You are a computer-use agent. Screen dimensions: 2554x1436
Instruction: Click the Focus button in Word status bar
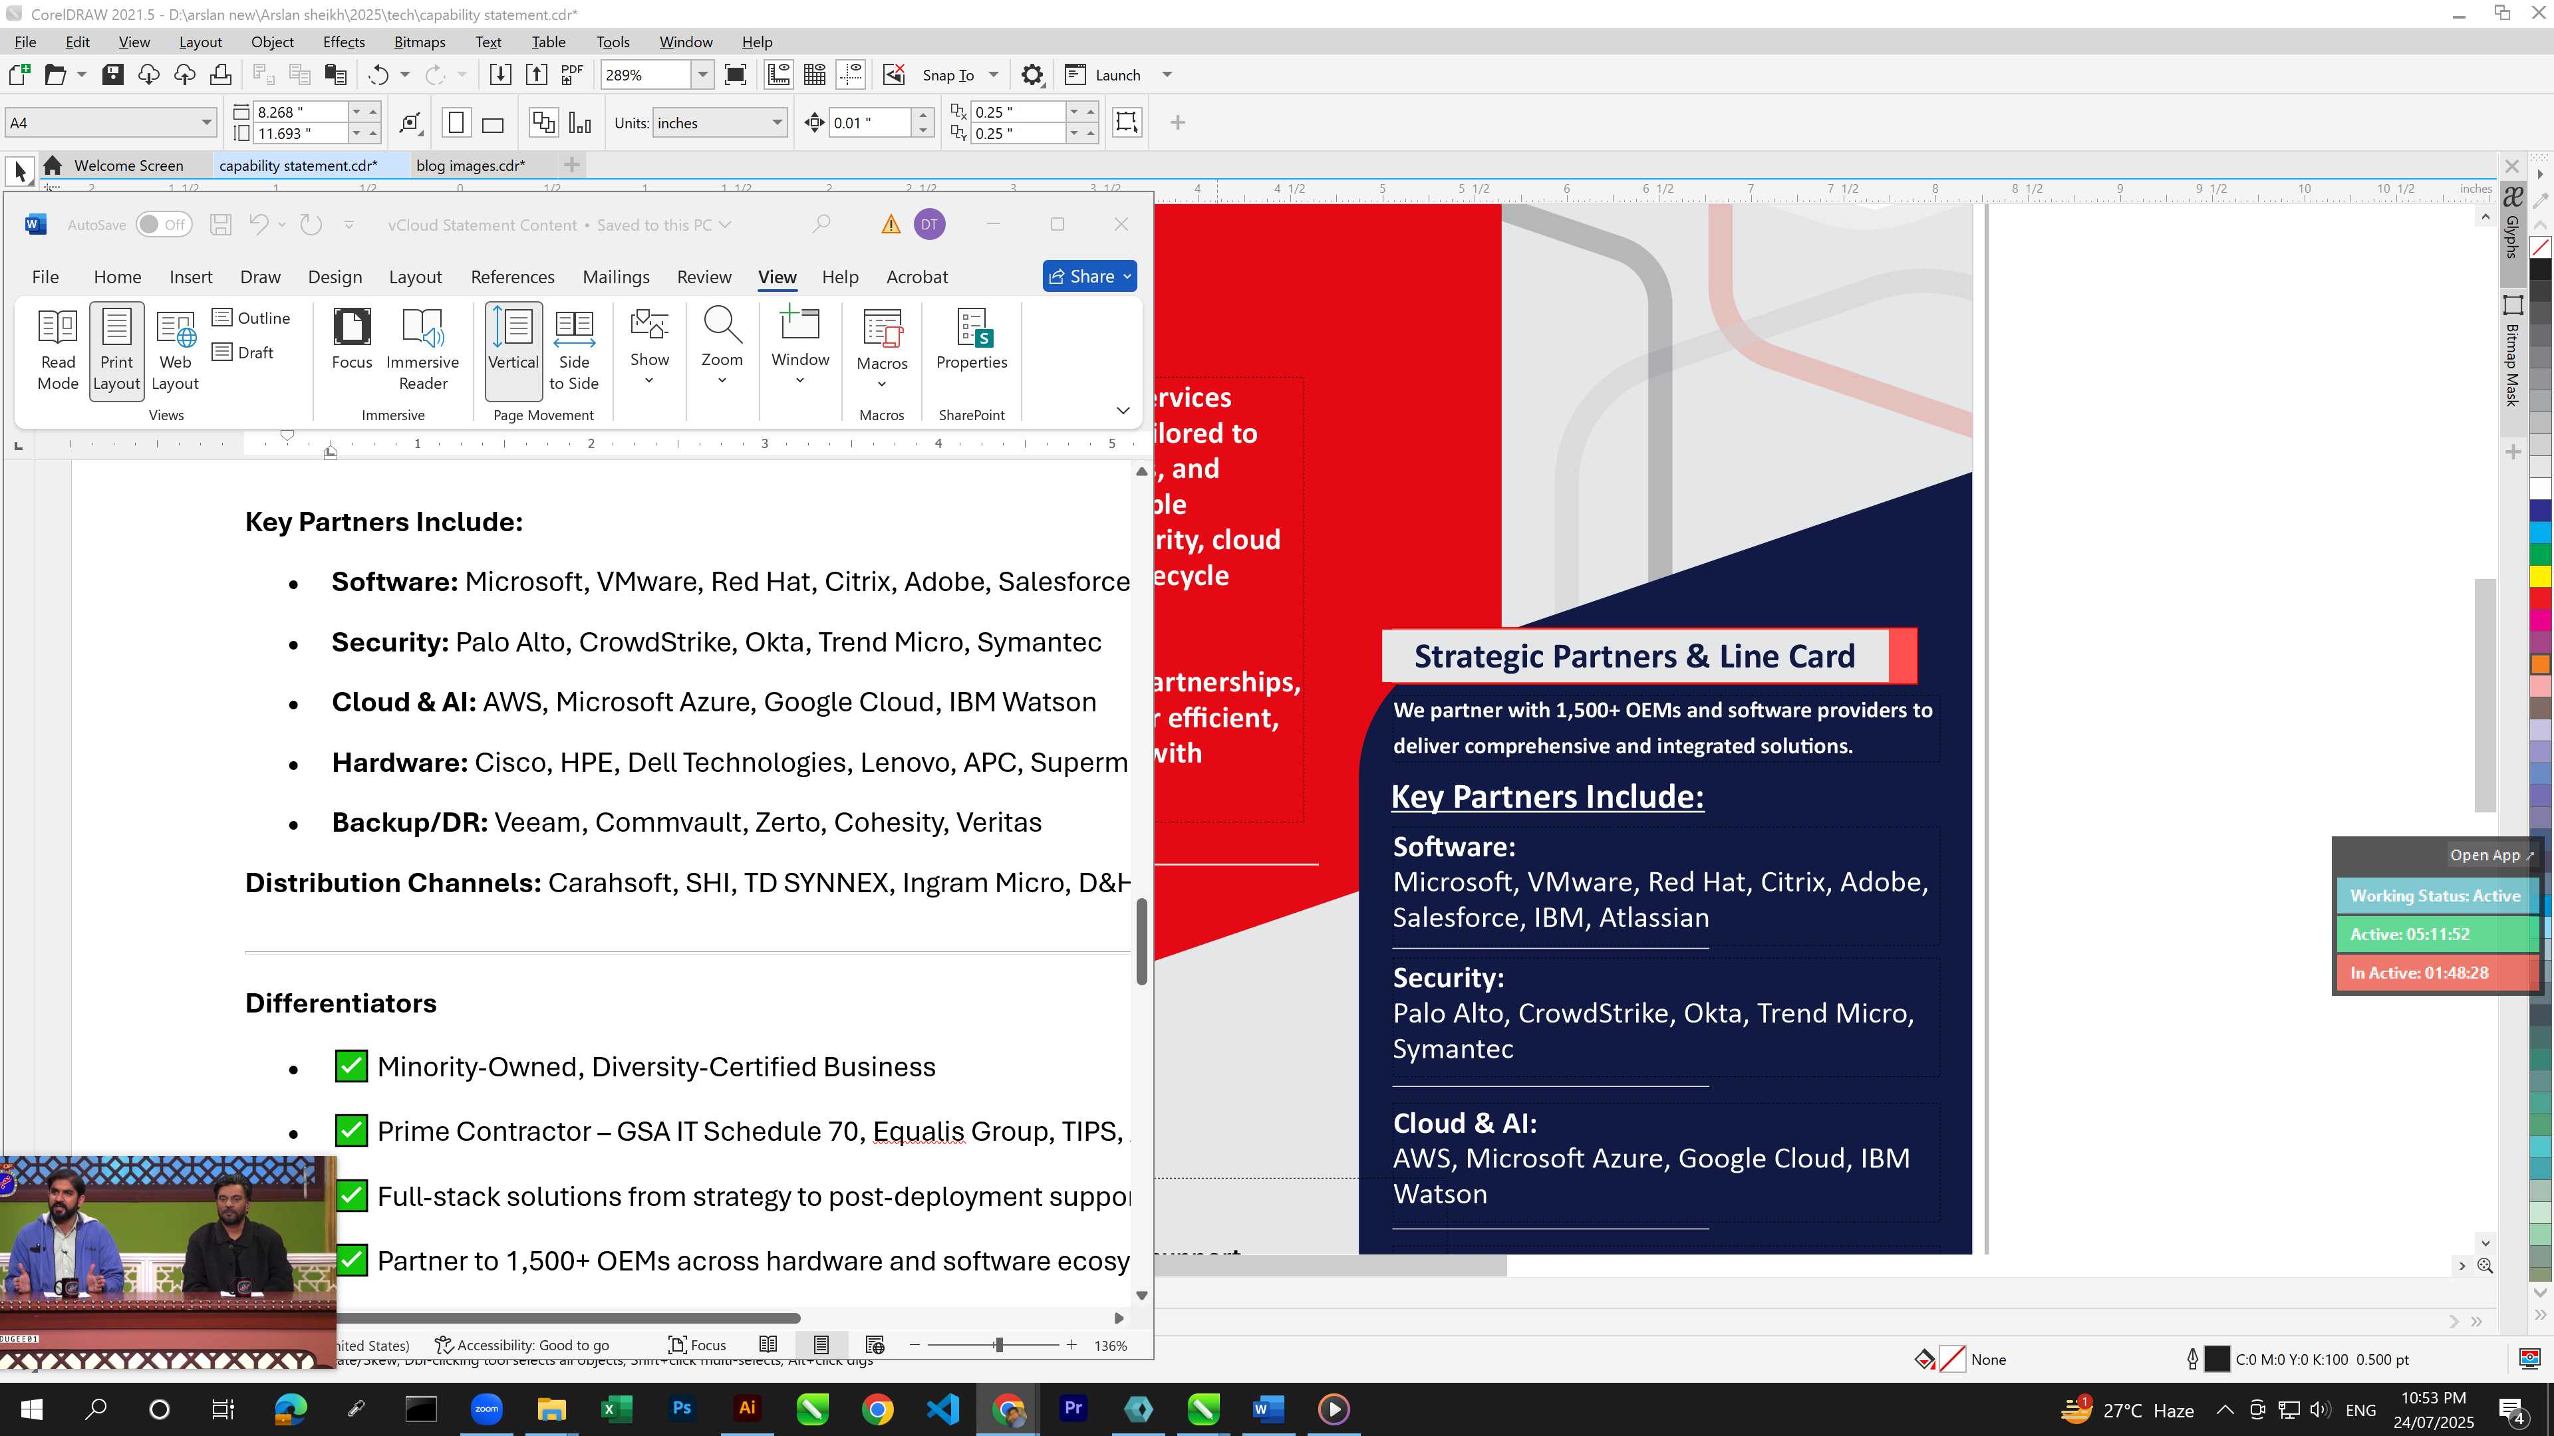click(698, 1345)
